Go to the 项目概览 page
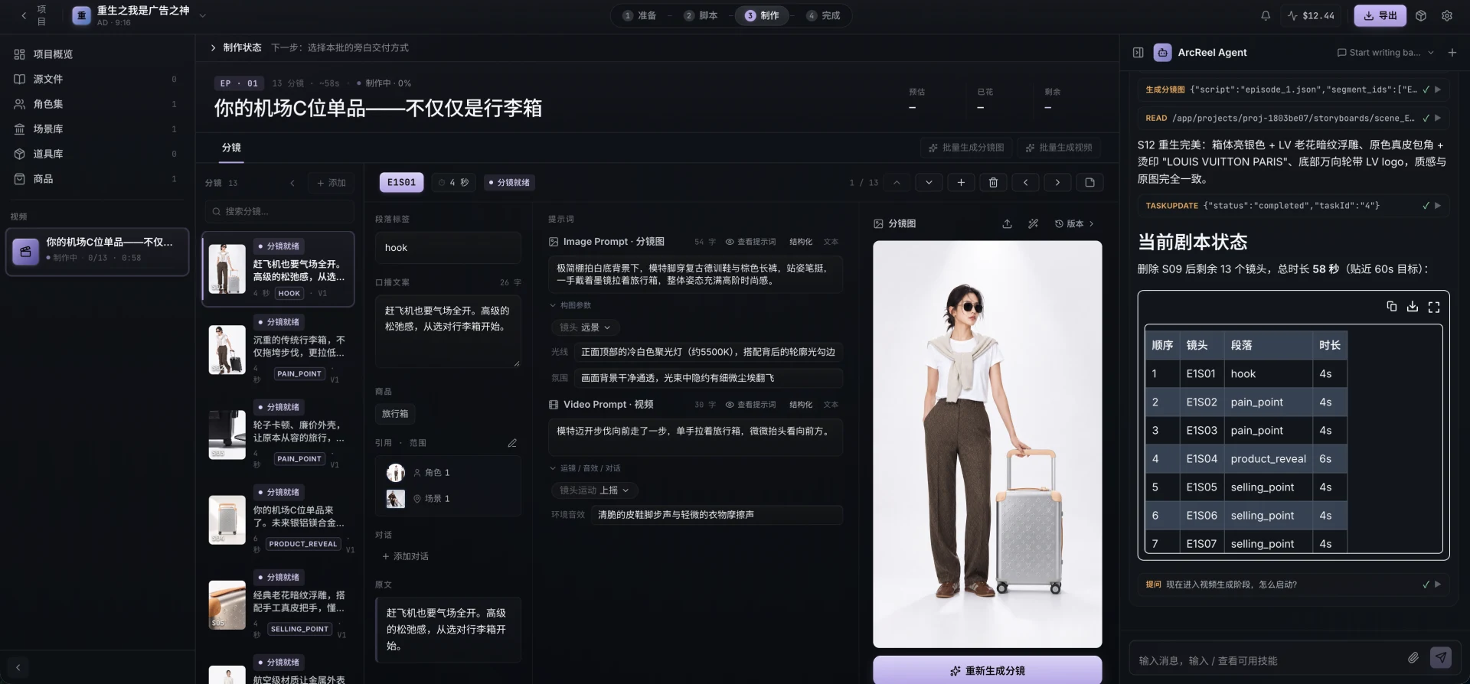The width and height of the screenshot is (1470, 684). (x=96, y=54)
